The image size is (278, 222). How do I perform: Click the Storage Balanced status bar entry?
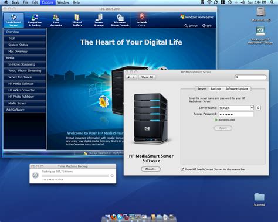coord(104,153)
